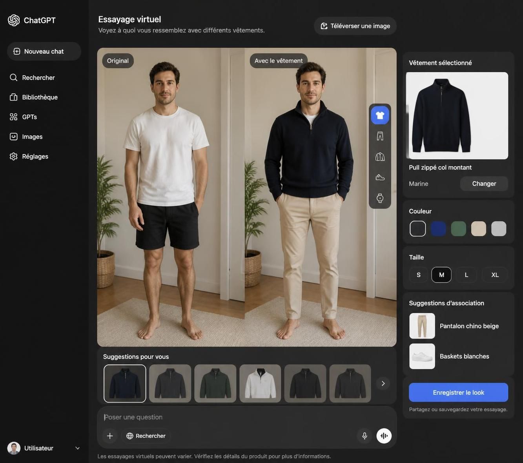This screenshot has height=463, width=523.
Task: Pick the green color swatch
Action: 459,229
